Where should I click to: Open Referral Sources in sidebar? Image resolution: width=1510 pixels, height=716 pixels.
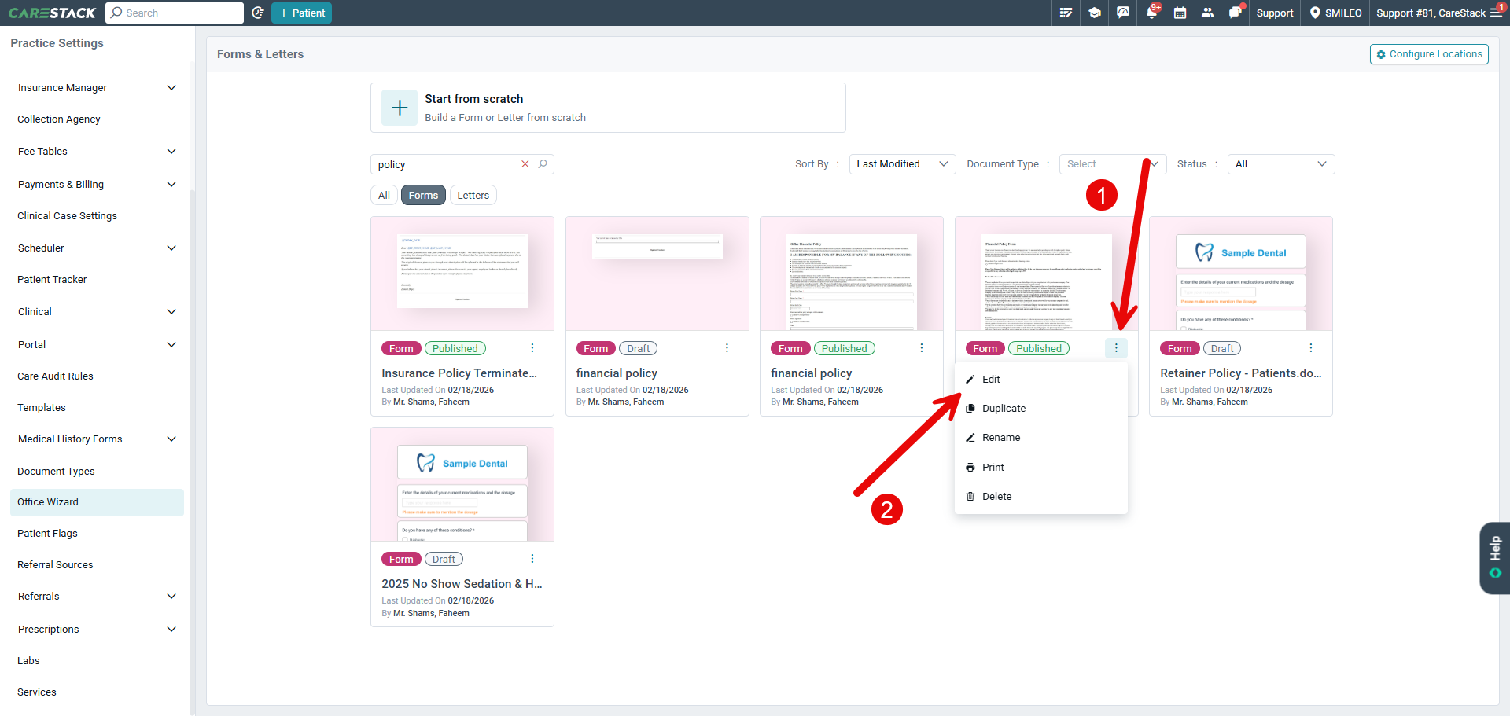(55, 565)
